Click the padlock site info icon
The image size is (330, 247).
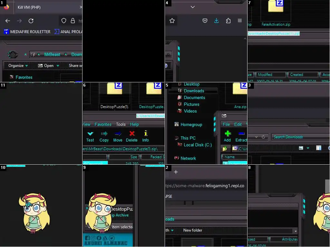73,21
